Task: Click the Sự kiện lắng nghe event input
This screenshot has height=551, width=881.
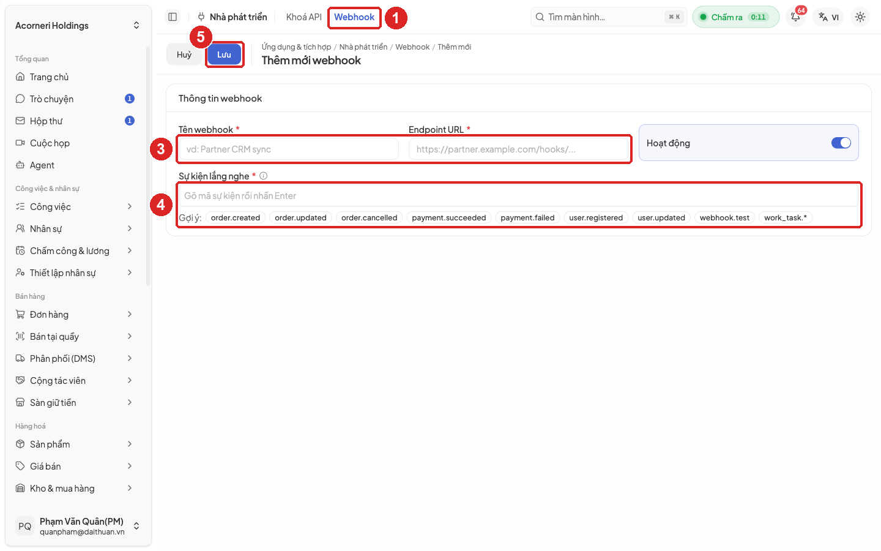Action: pos(519,196)
